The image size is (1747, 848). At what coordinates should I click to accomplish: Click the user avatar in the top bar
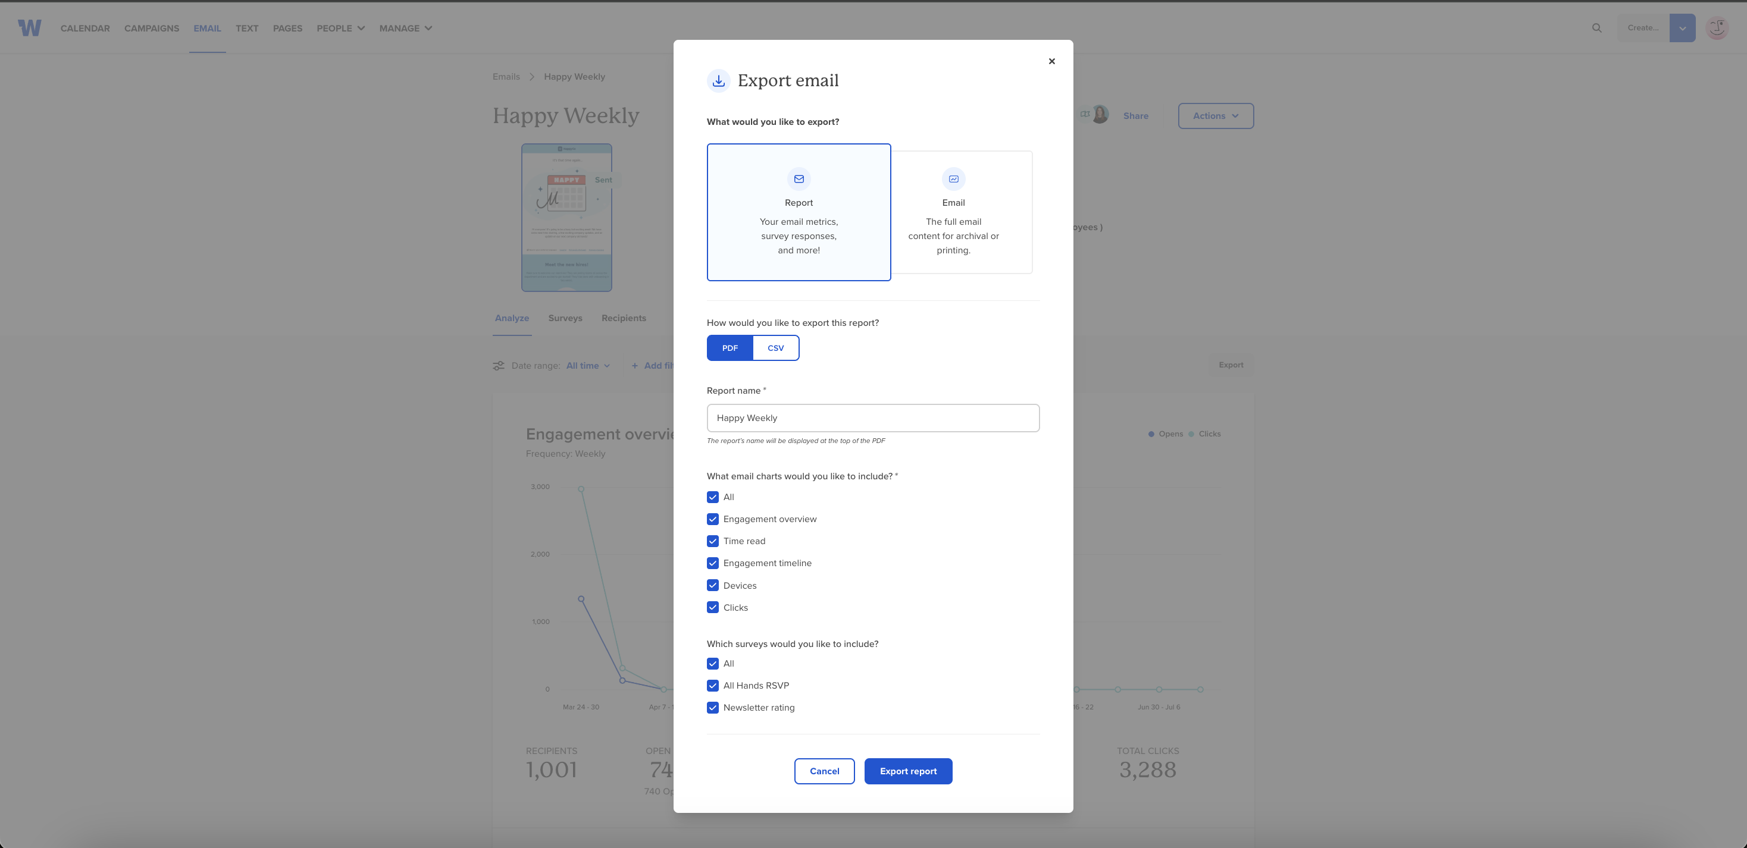tap(1717, 28)
